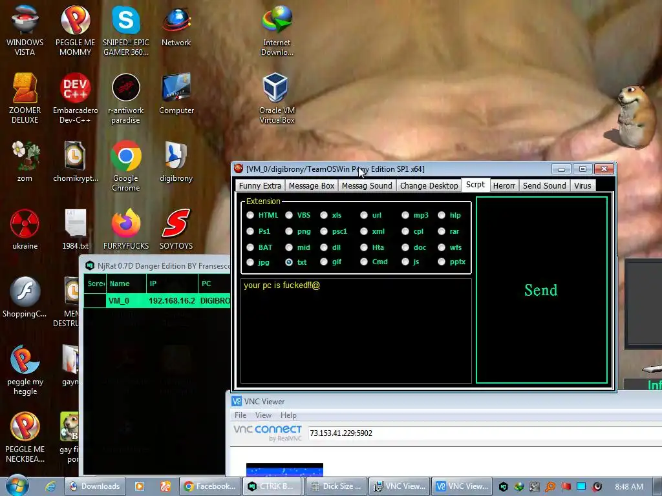
Task: Open the Message Box tab
Action: point(311,185)
